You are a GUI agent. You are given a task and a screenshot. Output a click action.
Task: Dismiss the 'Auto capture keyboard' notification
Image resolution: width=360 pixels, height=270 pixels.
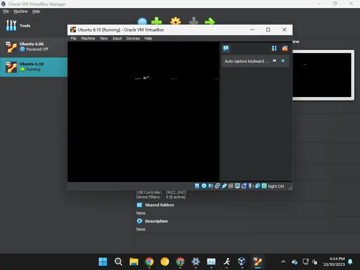coord(283,61)
